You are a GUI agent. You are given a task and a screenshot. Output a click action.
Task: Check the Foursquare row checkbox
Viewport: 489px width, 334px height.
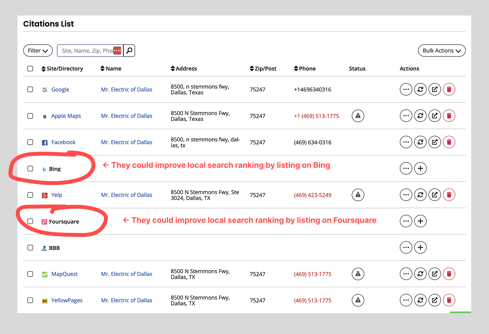pos(30,221)
